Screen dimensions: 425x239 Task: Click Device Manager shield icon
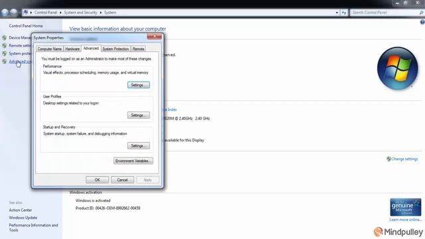coord(5,38)
